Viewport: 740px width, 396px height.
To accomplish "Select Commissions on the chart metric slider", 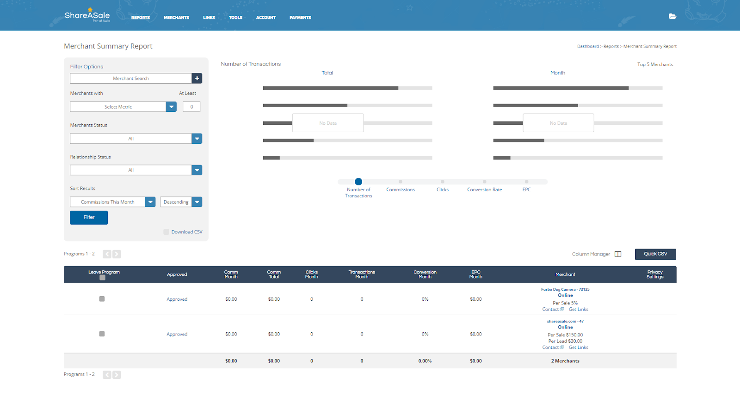I will (401, 182).
